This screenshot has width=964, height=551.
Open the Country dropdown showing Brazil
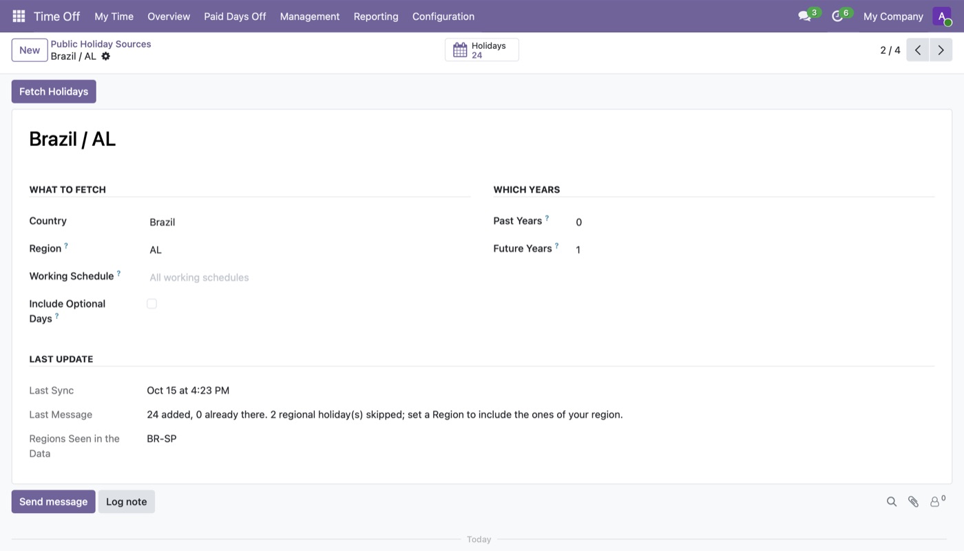(308, 222)
